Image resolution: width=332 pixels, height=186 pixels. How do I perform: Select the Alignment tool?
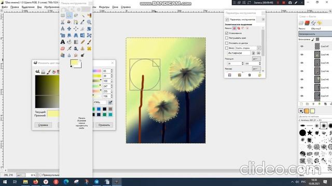[76, 29]
